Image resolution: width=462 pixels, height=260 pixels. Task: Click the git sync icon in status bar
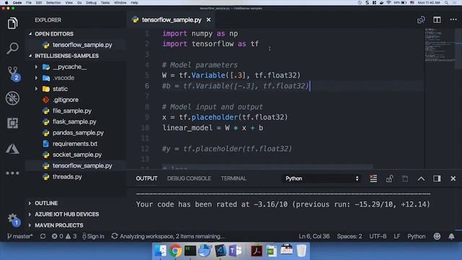(x=43, y=236)
